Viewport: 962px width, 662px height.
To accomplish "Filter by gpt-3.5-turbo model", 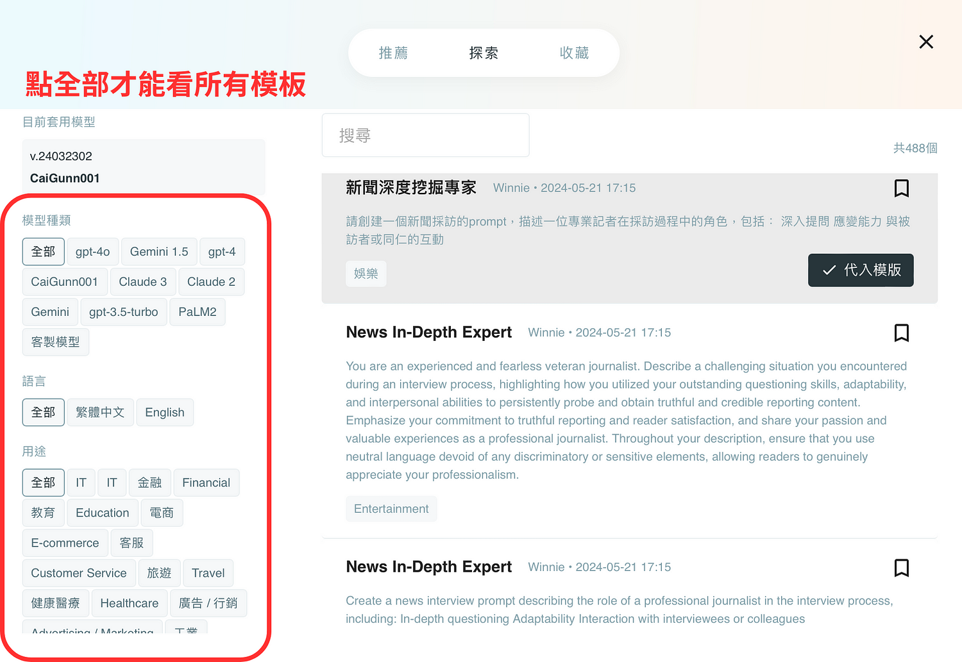I will click(124, 312).
